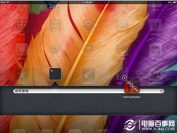Launch the iMovie star icon
This screenshot has width=177, height=133.
click(x=22, y=74)
